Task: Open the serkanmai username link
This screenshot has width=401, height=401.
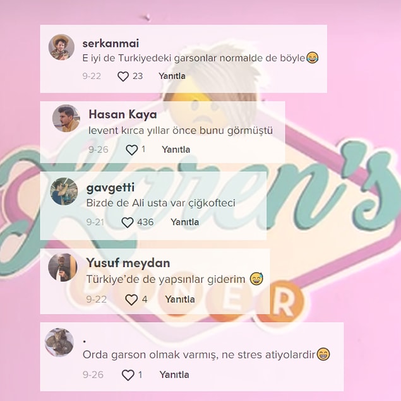Action: click(x=111, y=44)
